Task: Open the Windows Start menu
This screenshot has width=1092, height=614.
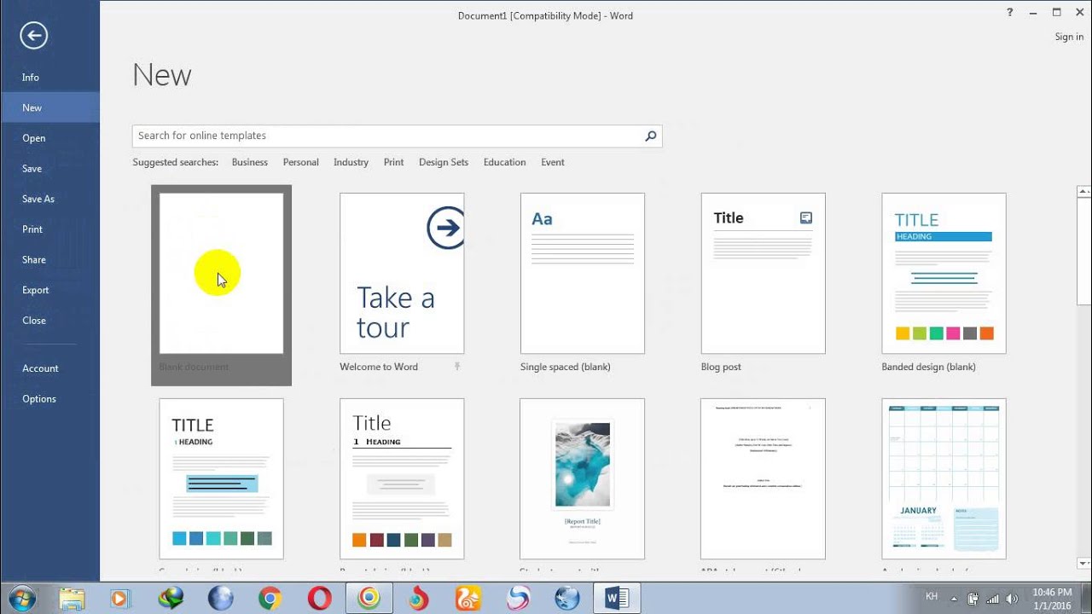Action: [x=22, y=598]
